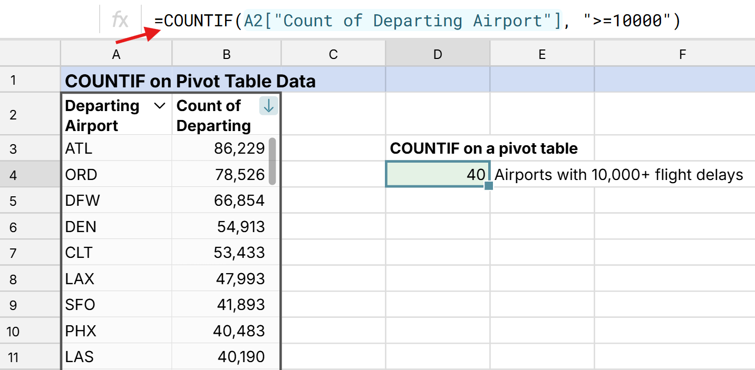Select column F header
The image size is (755, 370).
pyautogui.click(x=682, y=53)
